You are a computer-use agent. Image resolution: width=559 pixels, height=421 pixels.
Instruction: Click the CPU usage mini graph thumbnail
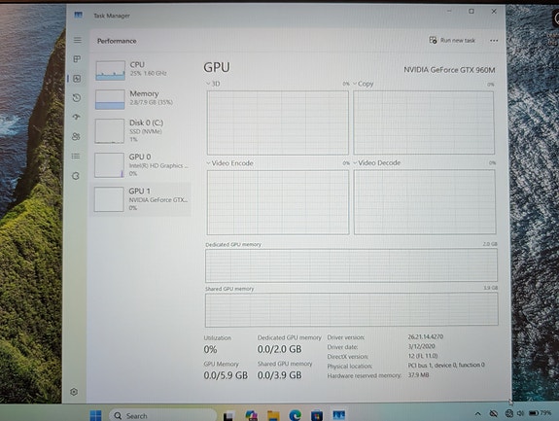(110, 70)
